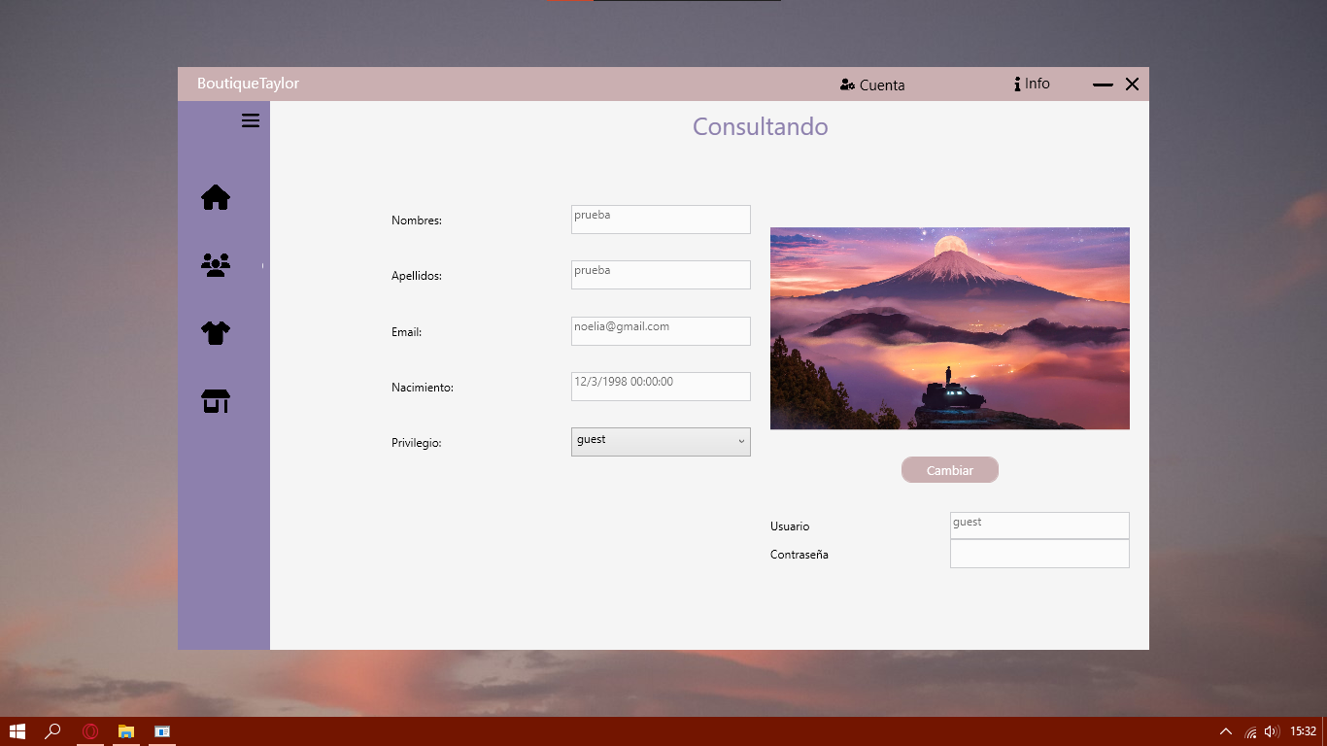This screenshot has height=746, width=1327.
Task: Click the hamburger menu icon
Action: (251, 119)
